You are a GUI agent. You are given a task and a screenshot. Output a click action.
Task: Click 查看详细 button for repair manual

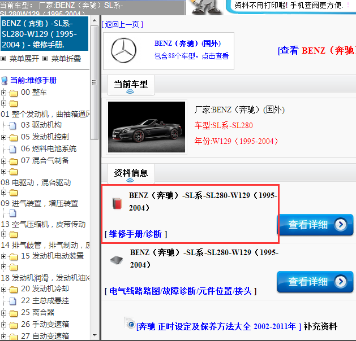point(315,225)
